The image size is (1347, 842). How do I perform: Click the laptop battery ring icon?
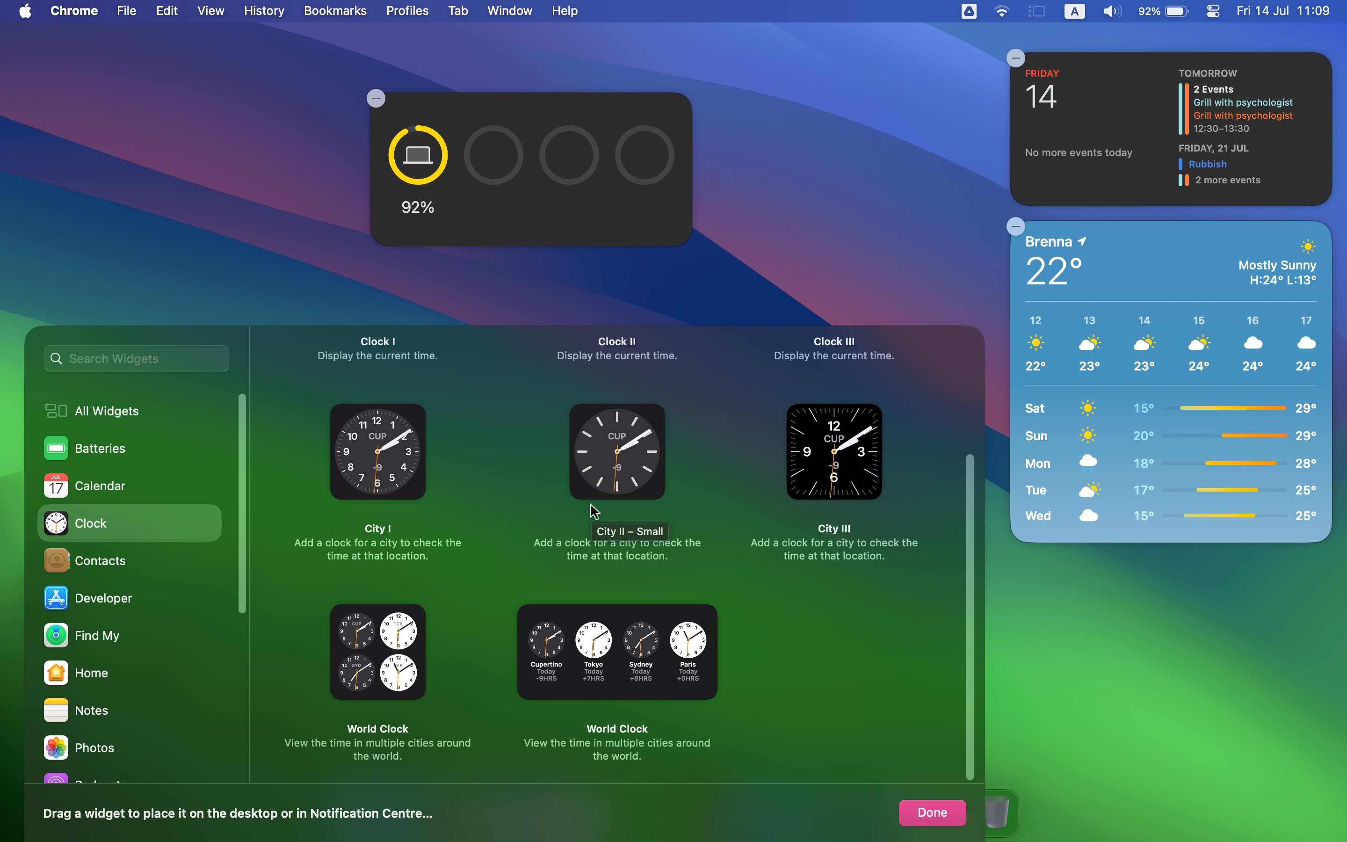coord(418,155)
